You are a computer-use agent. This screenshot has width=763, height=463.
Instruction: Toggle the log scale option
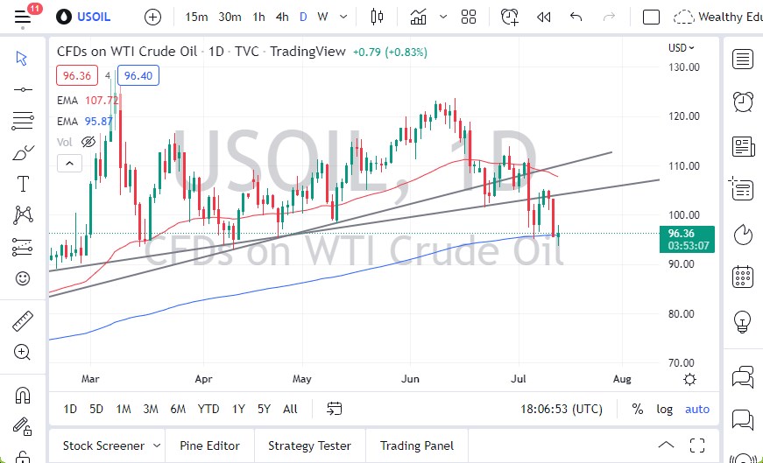coord(665,409)
